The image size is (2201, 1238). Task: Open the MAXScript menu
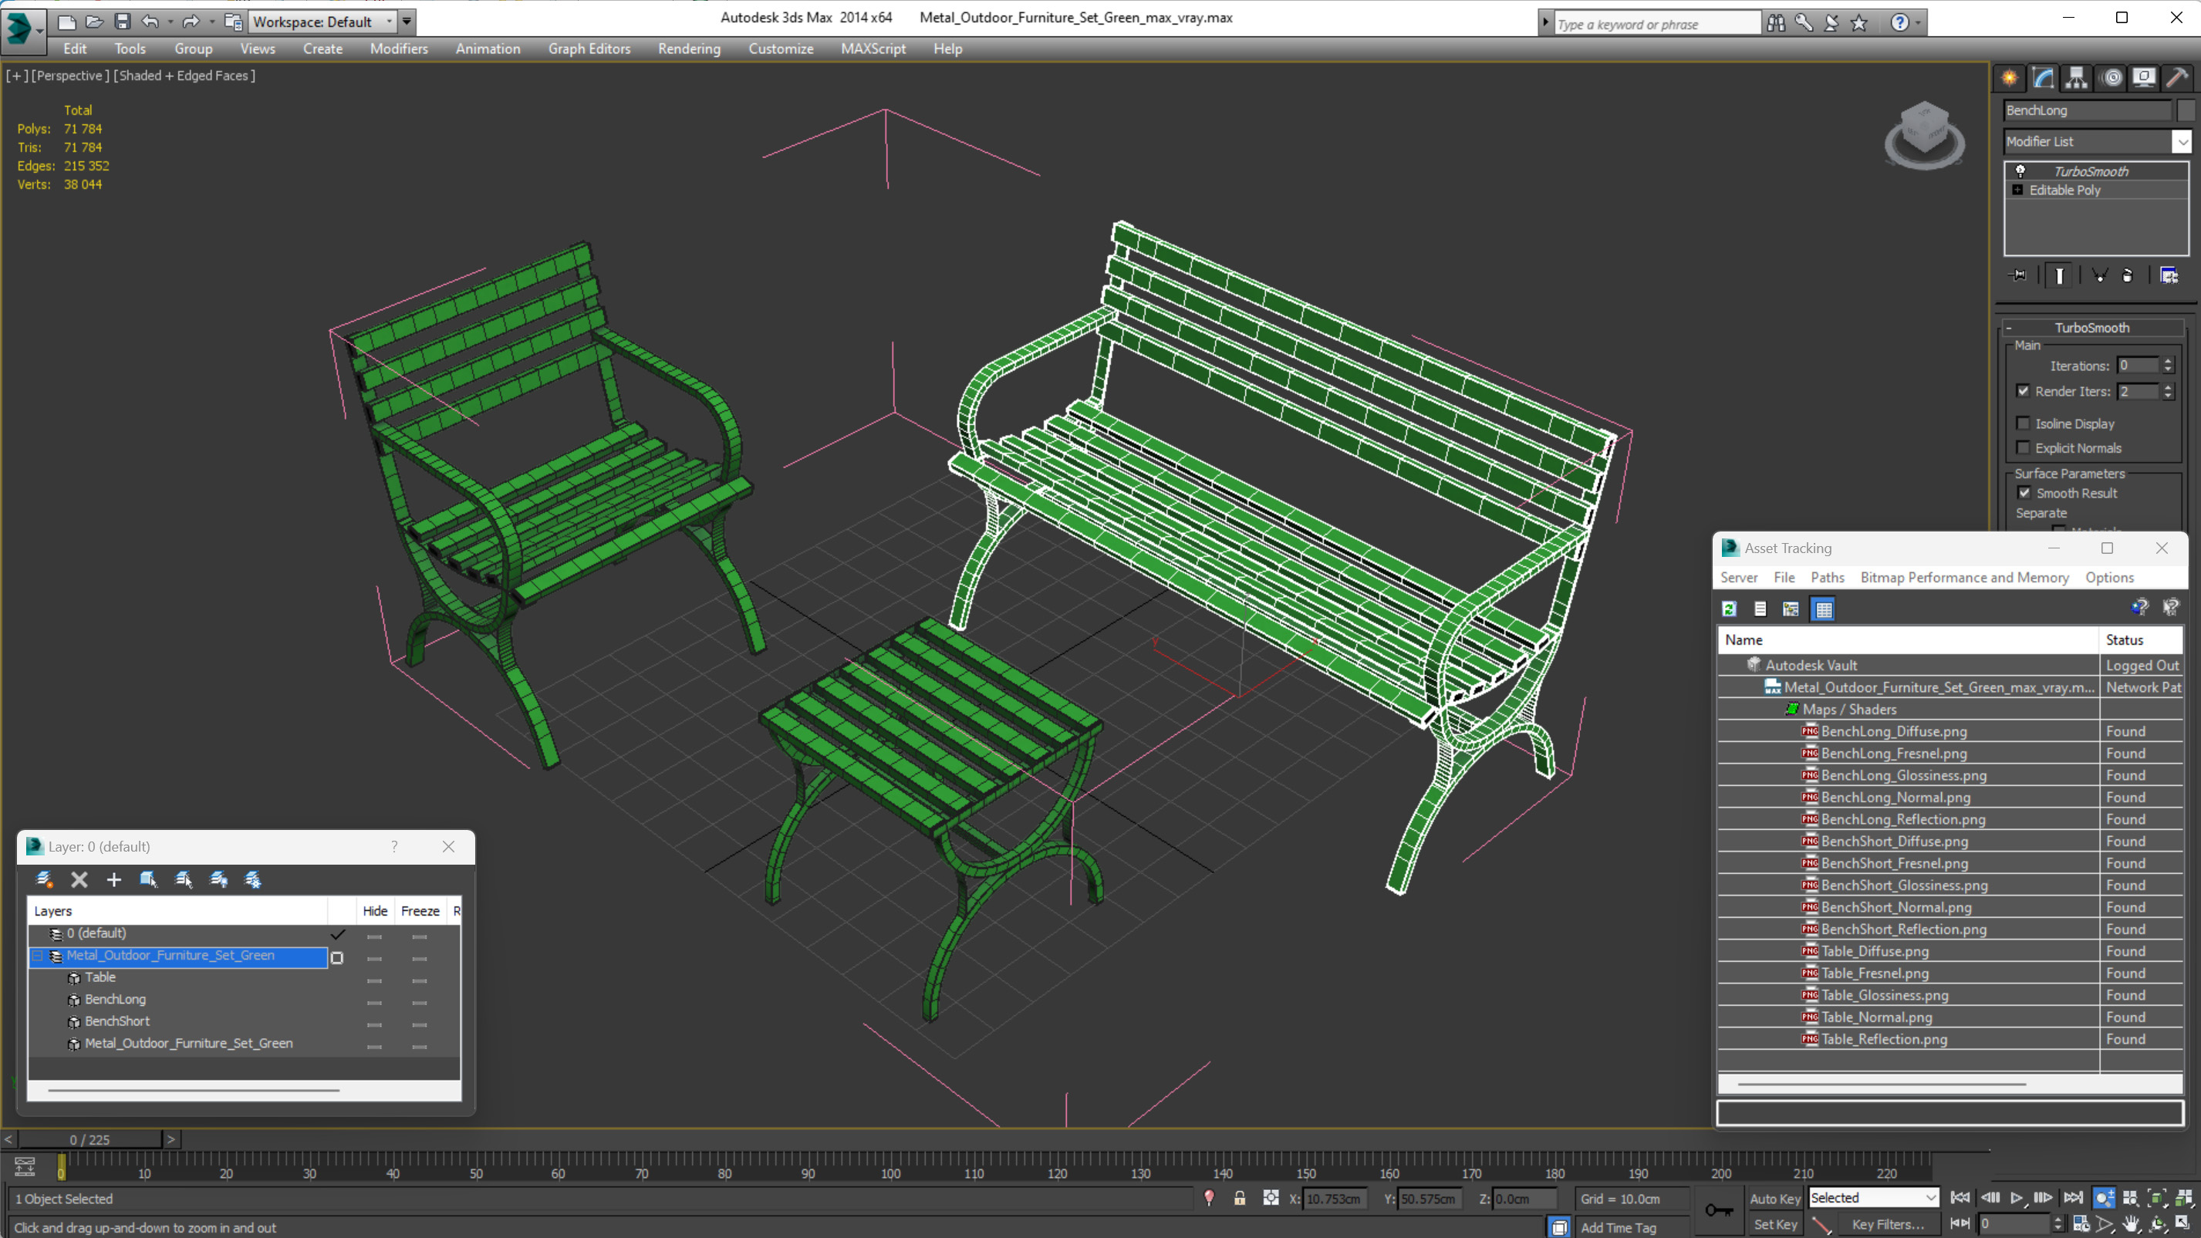(873, 49)
